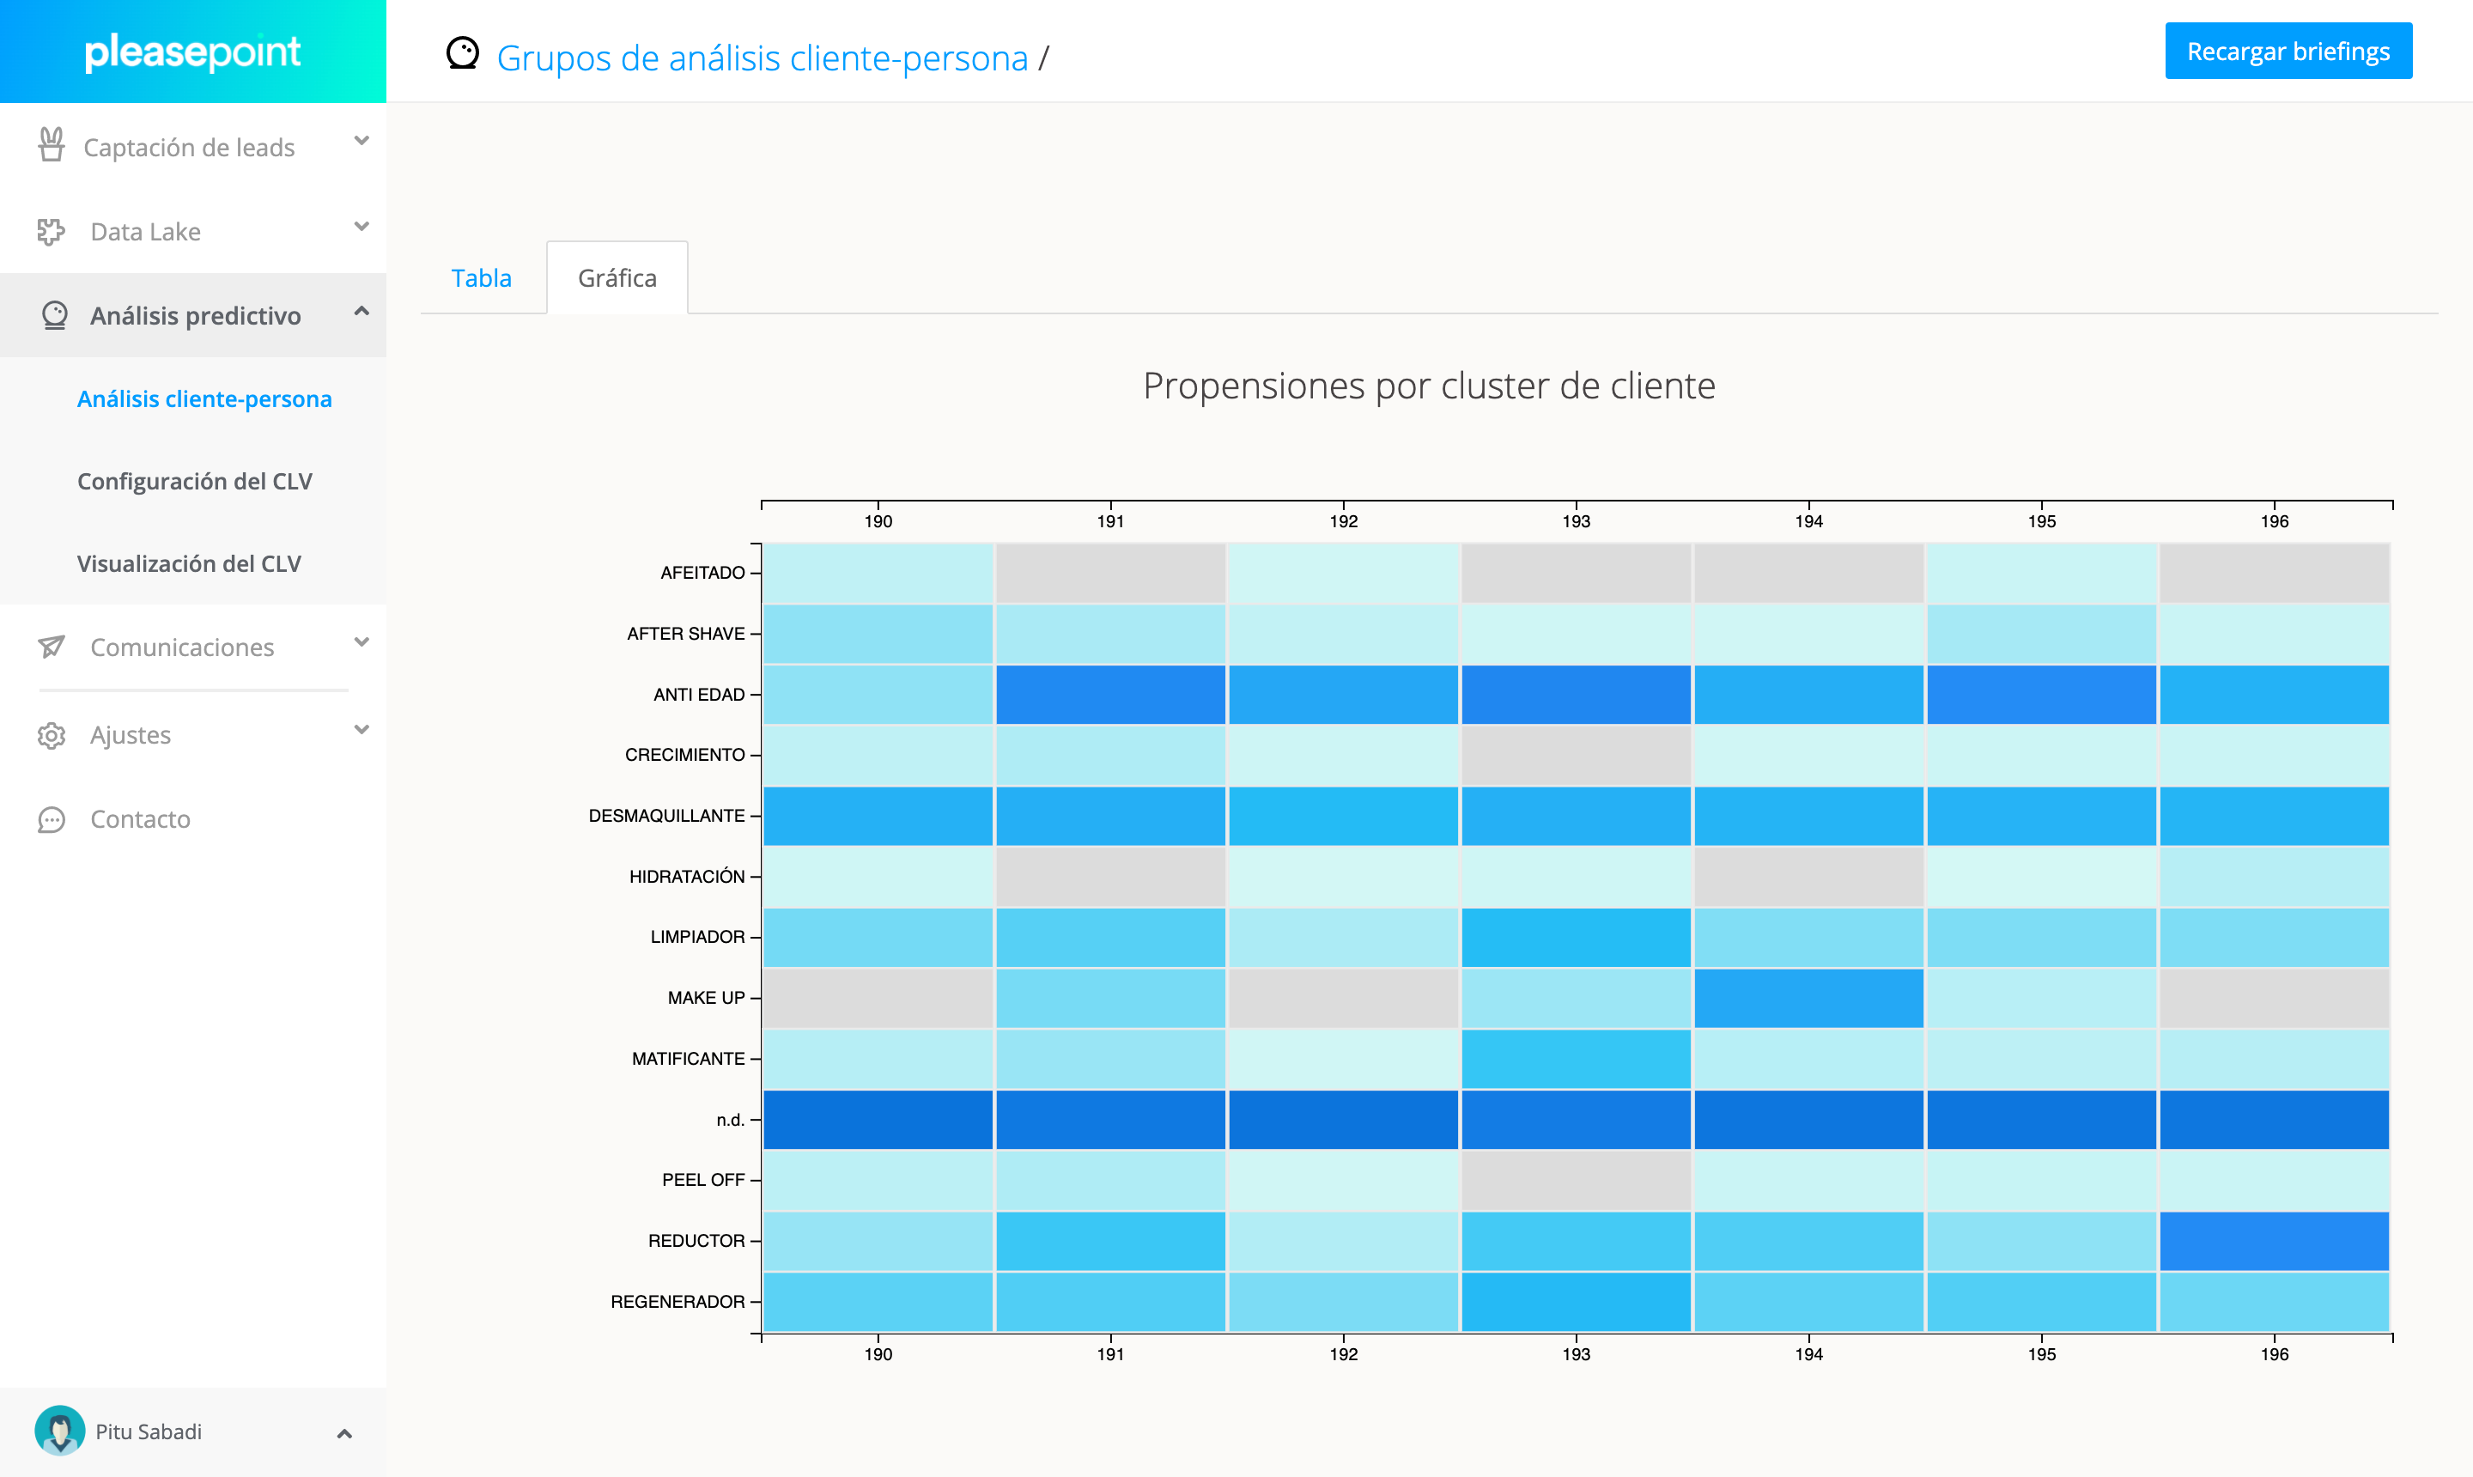This screenshot has width=2473, height=1477.
Task: Click the ANTI EDAD cell for cluster 191
Action: pos(1110,695)
